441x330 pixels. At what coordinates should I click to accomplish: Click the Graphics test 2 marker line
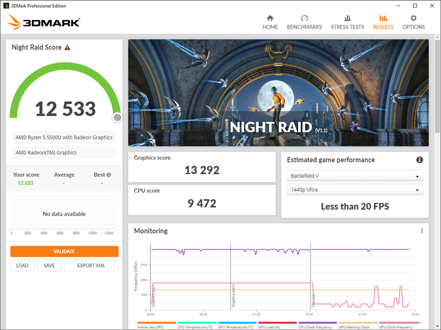point(230,277)
